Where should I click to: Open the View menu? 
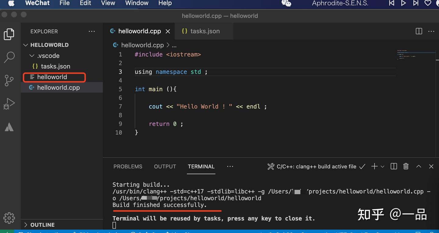click(x=108, y=4)
